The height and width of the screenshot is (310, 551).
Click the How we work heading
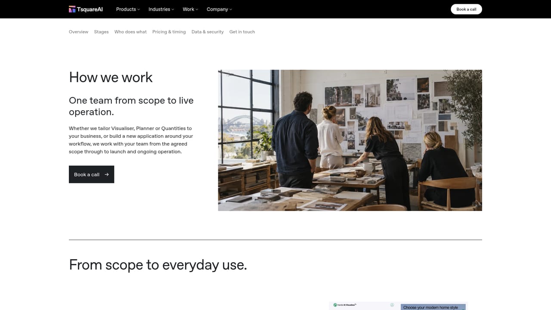[x=111, y=77]
